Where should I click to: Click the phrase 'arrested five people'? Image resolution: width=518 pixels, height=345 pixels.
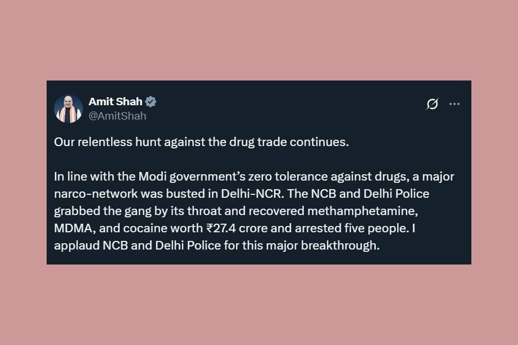pyautogui.click(x=332, y=227)
